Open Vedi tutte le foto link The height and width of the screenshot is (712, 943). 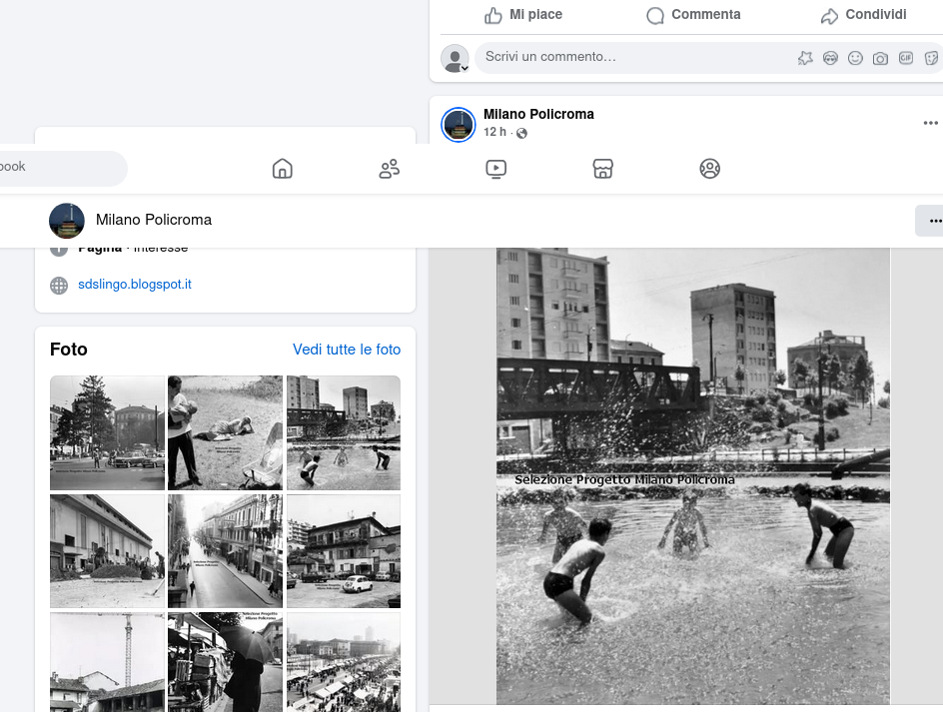tap(347, 350)
